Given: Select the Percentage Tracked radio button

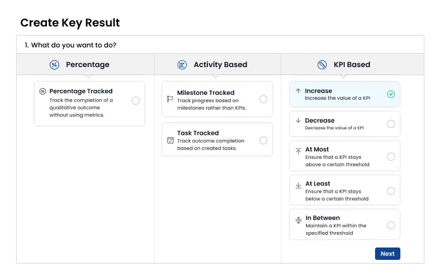Looking at the screenshot, I should coord(136,100).
